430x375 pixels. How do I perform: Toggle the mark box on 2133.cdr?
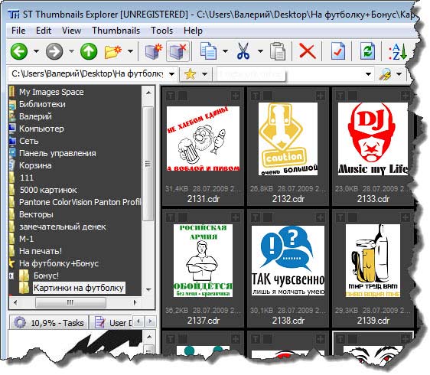pos(353,96)
